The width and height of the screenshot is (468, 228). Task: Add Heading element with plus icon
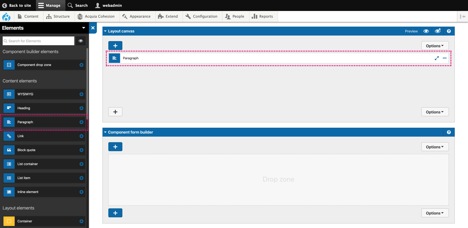(81, 108)
